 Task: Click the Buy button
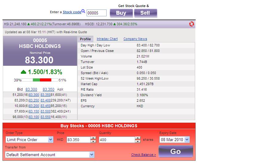121,13
